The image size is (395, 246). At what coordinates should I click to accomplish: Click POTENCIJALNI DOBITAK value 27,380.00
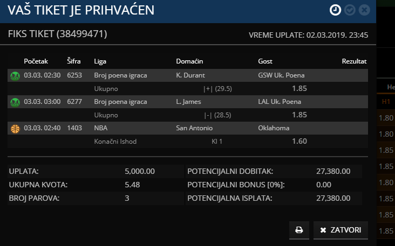coord(333,171)
